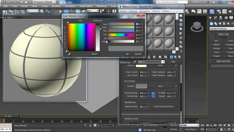Toggle checkered Background icon for sample slots
Viewport: 234px width, 132px height.
(x=181, y=25)
